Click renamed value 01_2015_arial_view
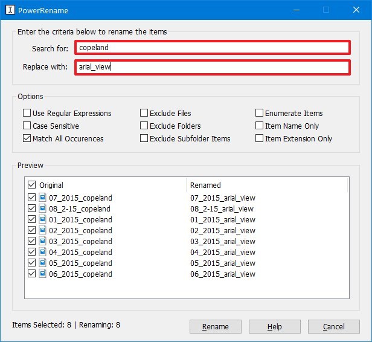372x342 pixels. point(223,220)
